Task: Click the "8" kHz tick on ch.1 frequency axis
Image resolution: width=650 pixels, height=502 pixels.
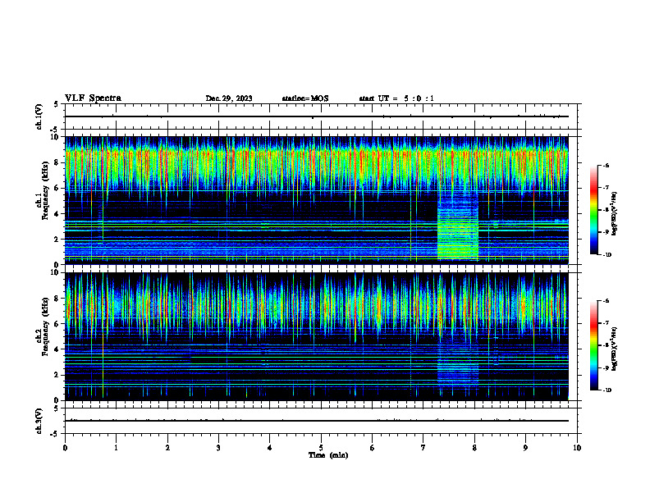Action: pyautogui.click(x=57, y=162)
